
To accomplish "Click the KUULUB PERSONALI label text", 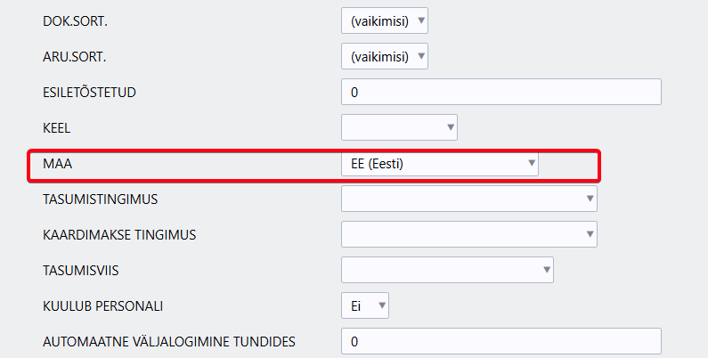I will pyautogui.click(x=103, y=305).
